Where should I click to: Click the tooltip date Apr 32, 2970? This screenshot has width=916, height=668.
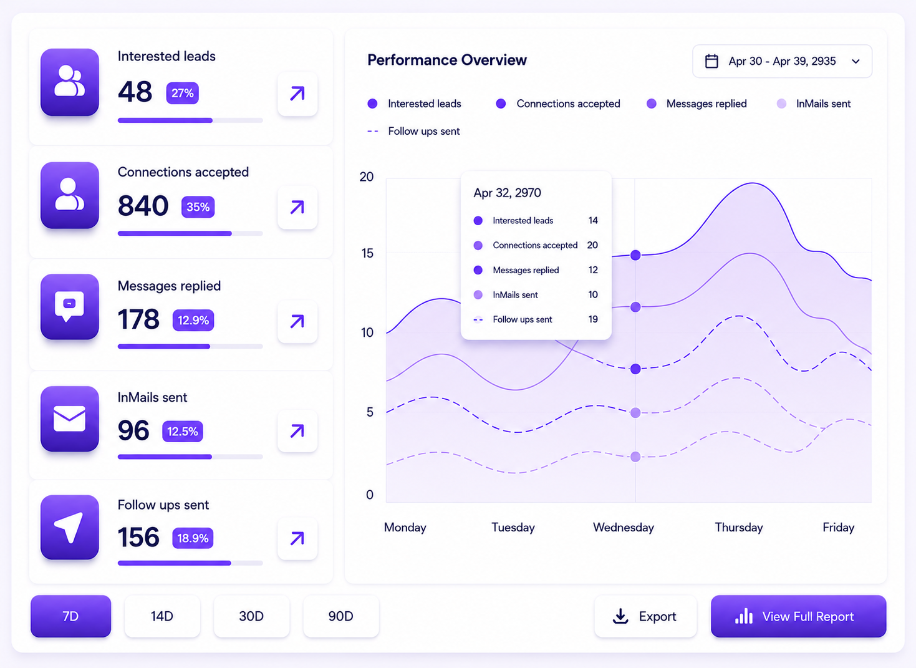coord(508,193)
